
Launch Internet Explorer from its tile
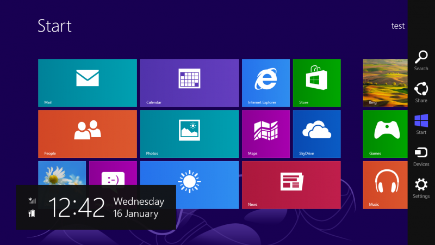pos(265,83)
